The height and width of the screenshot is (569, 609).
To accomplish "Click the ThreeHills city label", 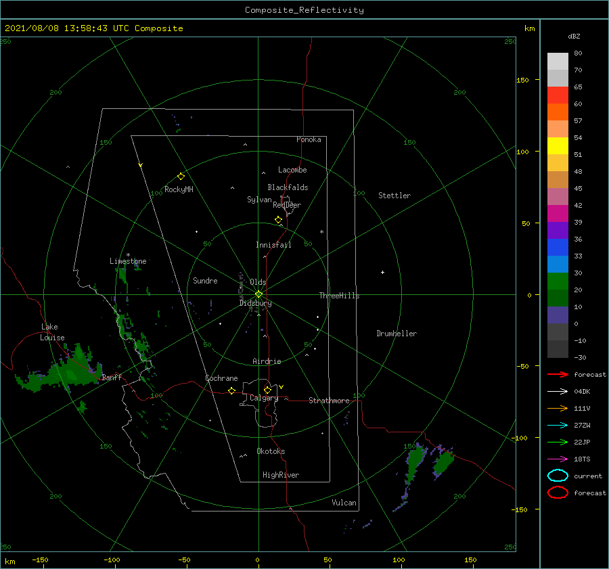I will point(339,296).
